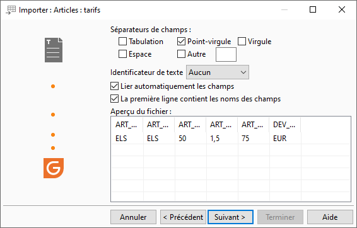Select the DEV_ column header in preview
This screenshot has width=357, height=228.
tap(284, 125)
